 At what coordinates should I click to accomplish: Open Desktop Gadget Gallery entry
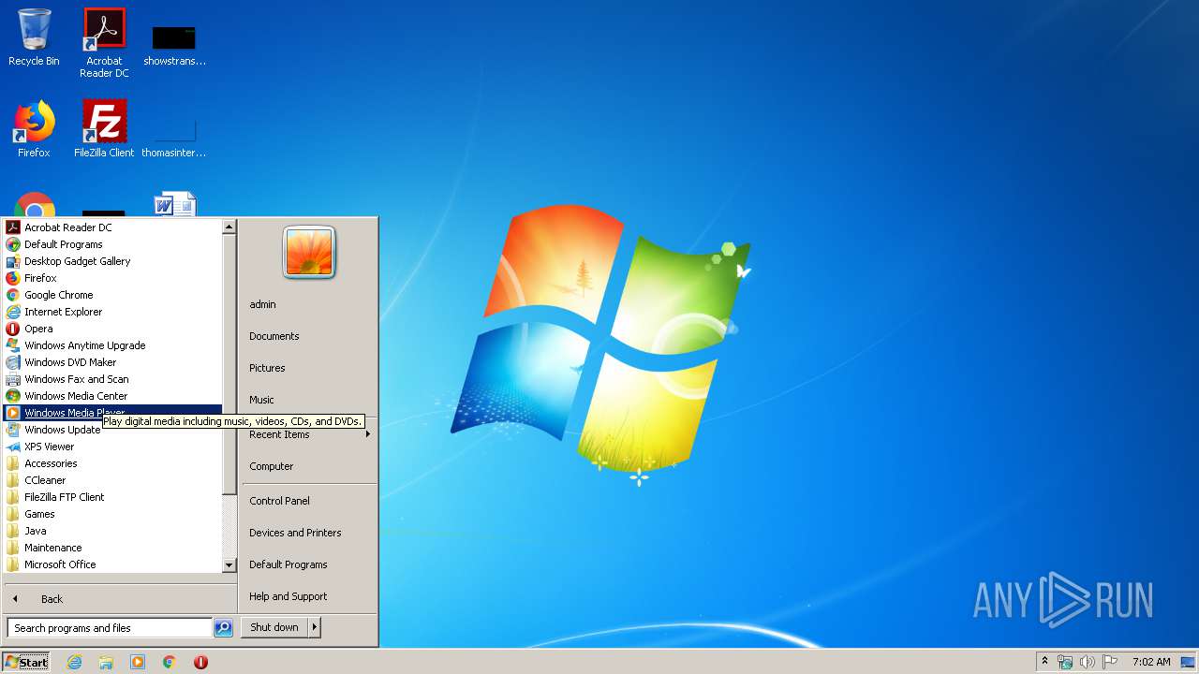113,261
